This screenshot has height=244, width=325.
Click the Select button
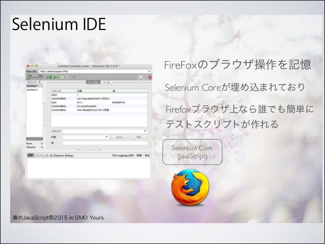tap(119, 137)
